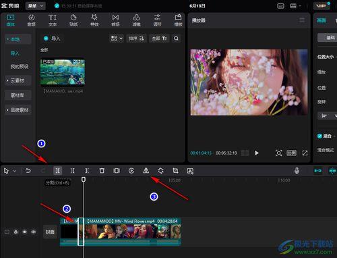The width and height of the screenshot is (337, 258).
Task: Click the cover (封面) button on track
Action: (x=50, y=232)
